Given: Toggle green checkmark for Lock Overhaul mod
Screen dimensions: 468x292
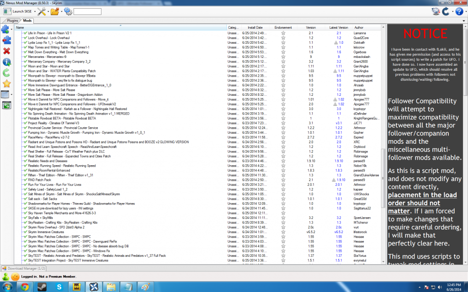Looking at the screenshot, I should tap(25, 38).
